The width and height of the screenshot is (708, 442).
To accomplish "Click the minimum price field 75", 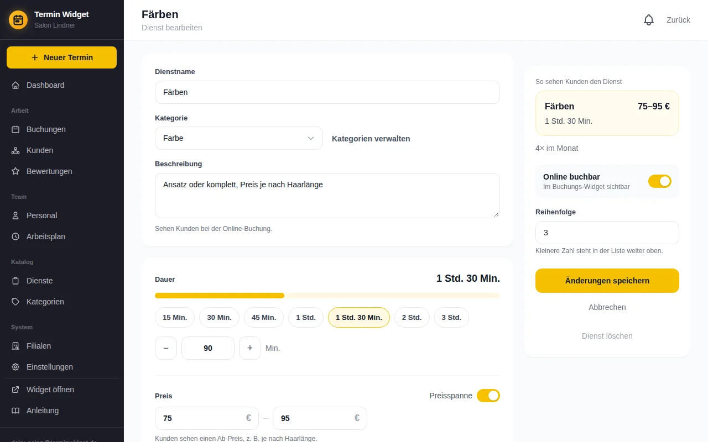I will pos(207,418).
